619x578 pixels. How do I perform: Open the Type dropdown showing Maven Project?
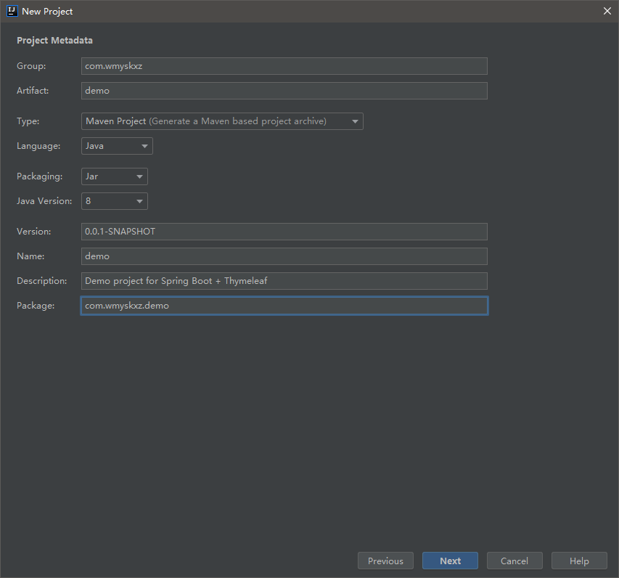222,121
